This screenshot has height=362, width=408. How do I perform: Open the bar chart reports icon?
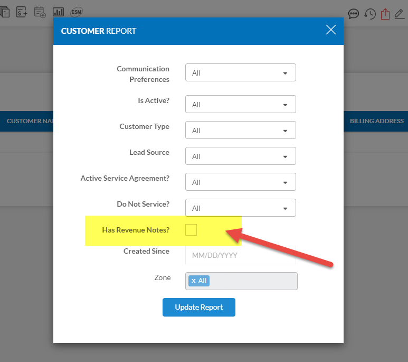58,11
